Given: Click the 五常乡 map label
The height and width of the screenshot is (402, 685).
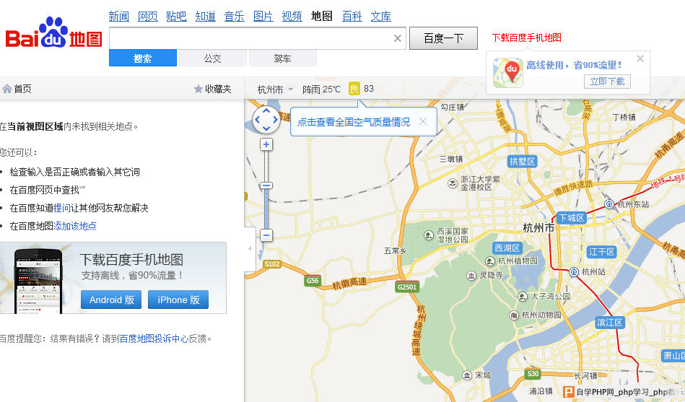Looking at the screenshot, I should 395,251.
